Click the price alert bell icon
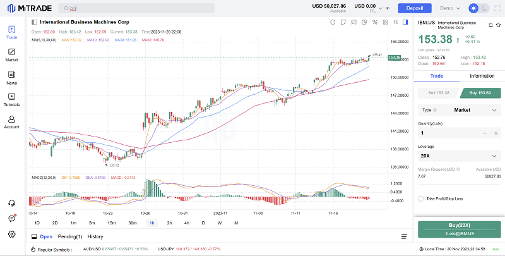This screenshot has height=256, width=505. point(490,25)
